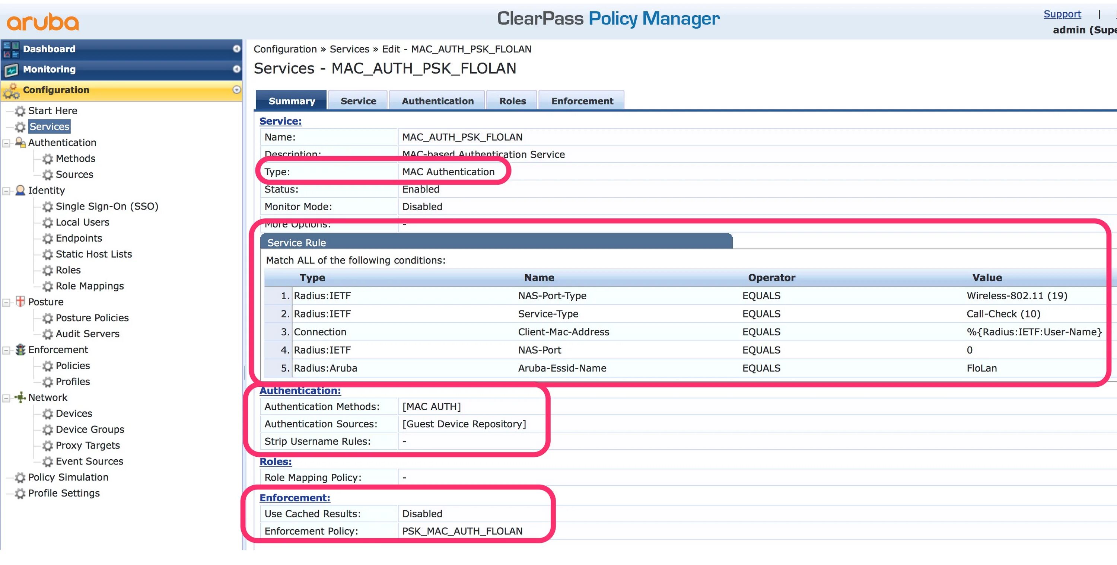Click the Configuration gears icon

point(11,90)
